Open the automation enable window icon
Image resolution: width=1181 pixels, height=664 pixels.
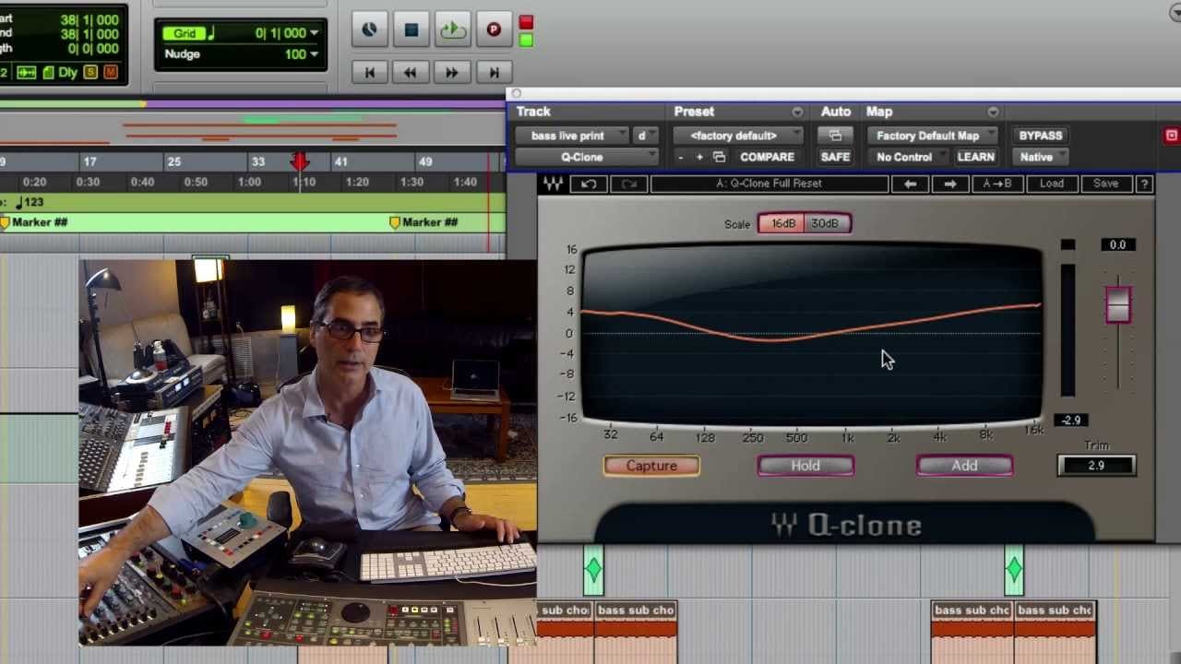(835, 136)
